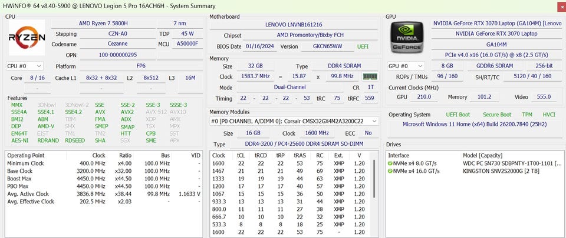This screenshot has width=566, height=238.
Task: Click the green status icon for WDC drive
Action: pos(390,163)
